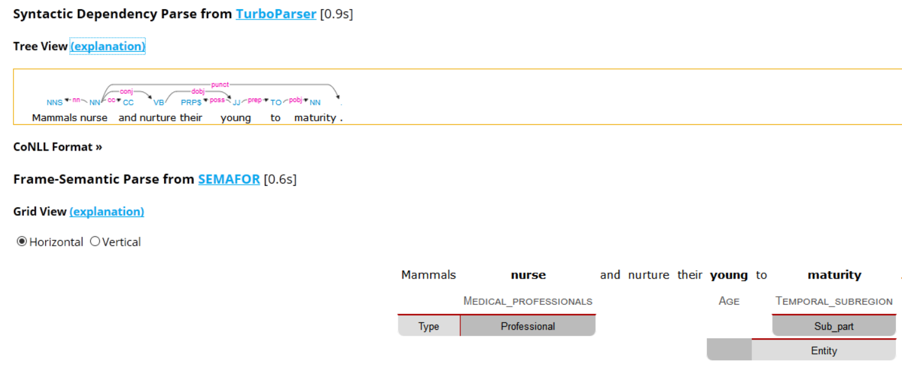The image size is (902, 373).
Task: Click the word 'maturity' in grid header
Action: point(834,275)
